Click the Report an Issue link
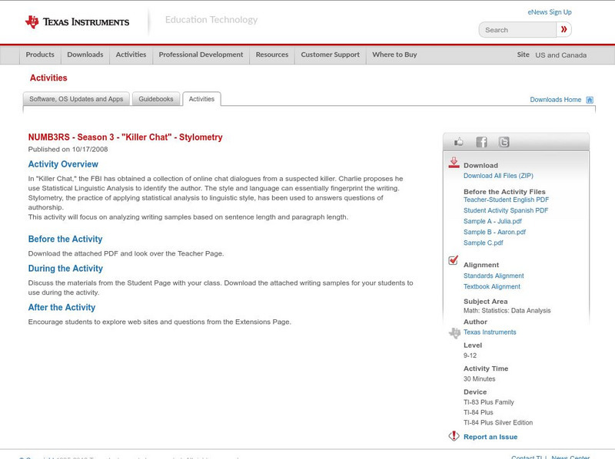Image resolution: width=615 pixels, height=459 pixels. (x=490, y=437)
